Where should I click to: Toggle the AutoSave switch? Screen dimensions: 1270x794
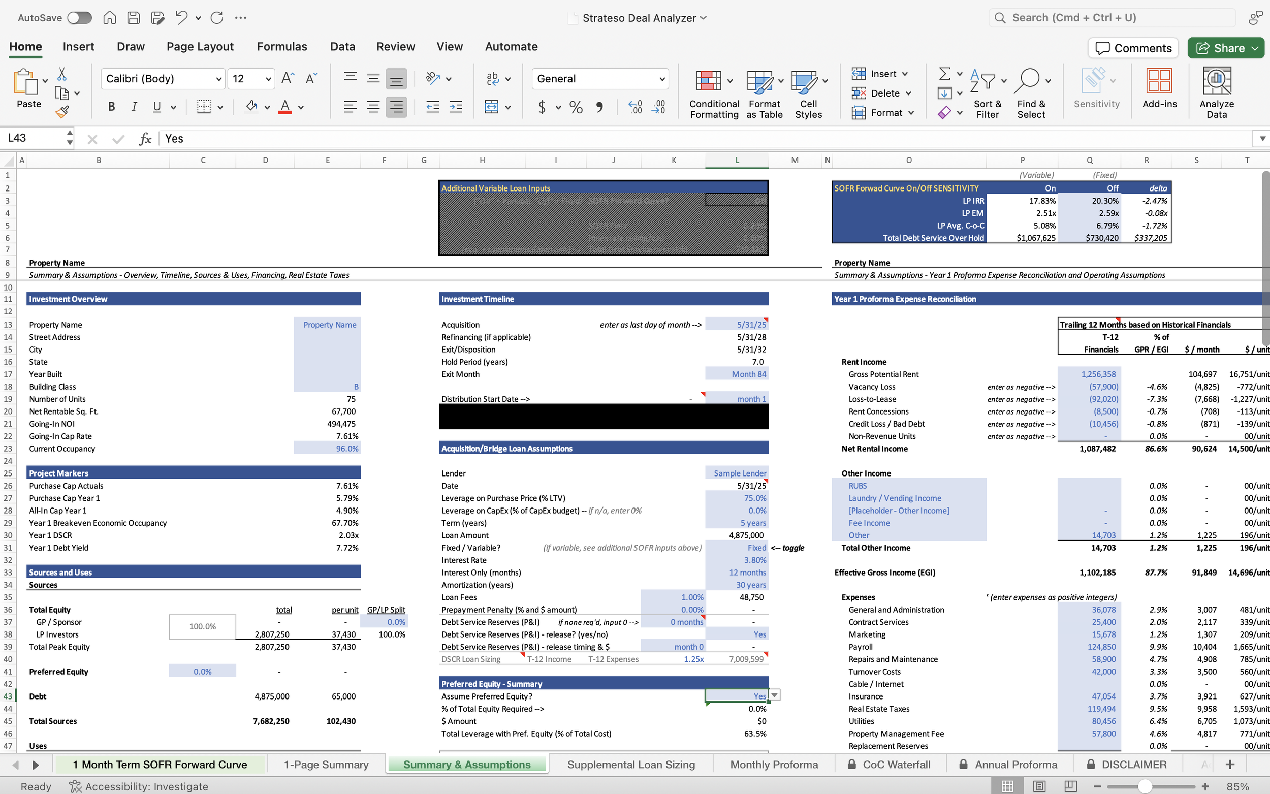(x=80, y=18)
